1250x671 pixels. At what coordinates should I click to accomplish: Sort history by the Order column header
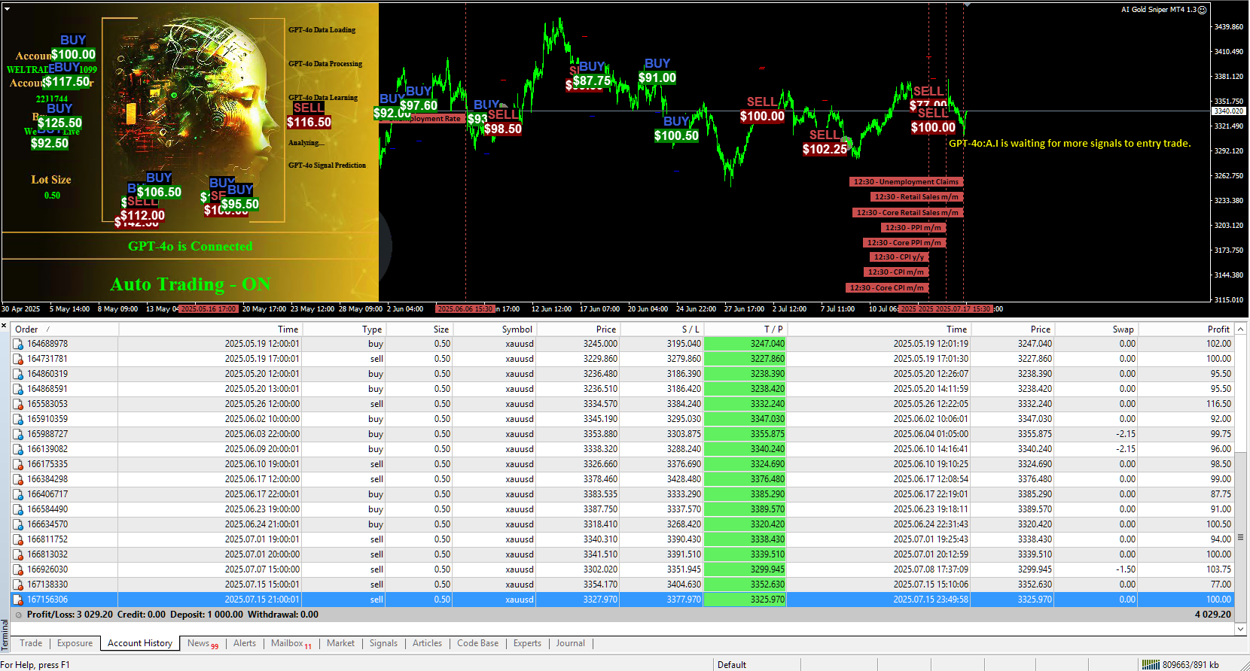tap(64, 329)
